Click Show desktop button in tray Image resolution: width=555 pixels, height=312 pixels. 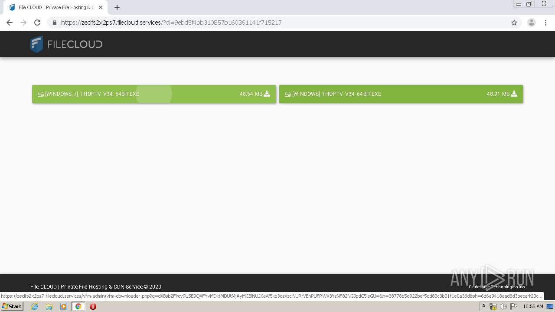tap(550, 306)
